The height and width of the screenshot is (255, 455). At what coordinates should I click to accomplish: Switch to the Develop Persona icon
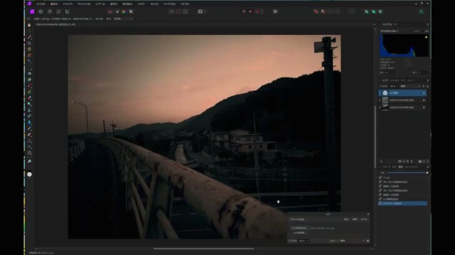click(x=50, y=12)
